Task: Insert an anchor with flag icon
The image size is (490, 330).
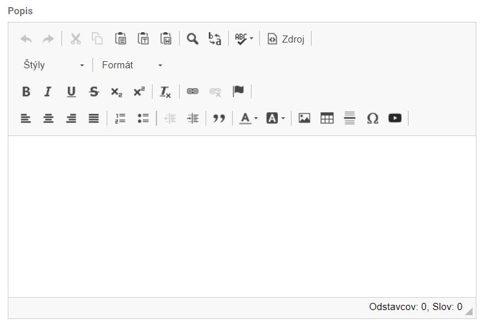Action: tap(239, 91)
